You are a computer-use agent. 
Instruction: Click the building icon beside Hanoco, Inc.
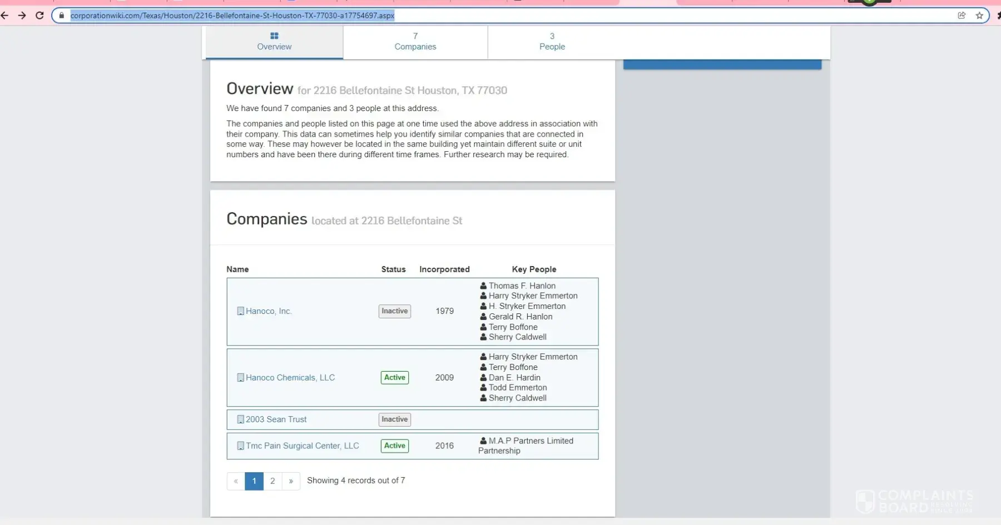click(x=240, y=311)
